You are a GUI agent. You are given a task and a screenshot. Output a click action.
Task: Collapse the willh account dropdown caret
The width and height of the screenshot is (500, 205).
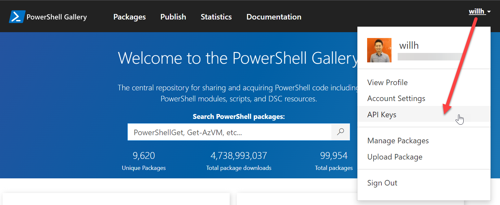pyautogui.click(x=489, y=12)
